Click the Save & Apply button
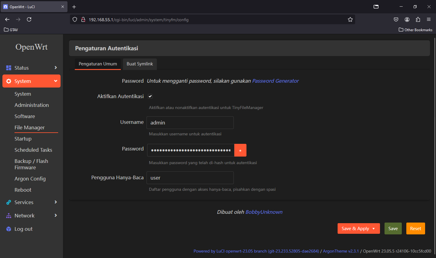The image size is (436, 258). [355, 229]
